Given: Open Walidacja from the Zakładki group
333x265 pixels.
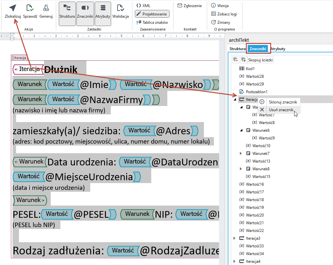Looking at the screenshot, I should [120, 11].
